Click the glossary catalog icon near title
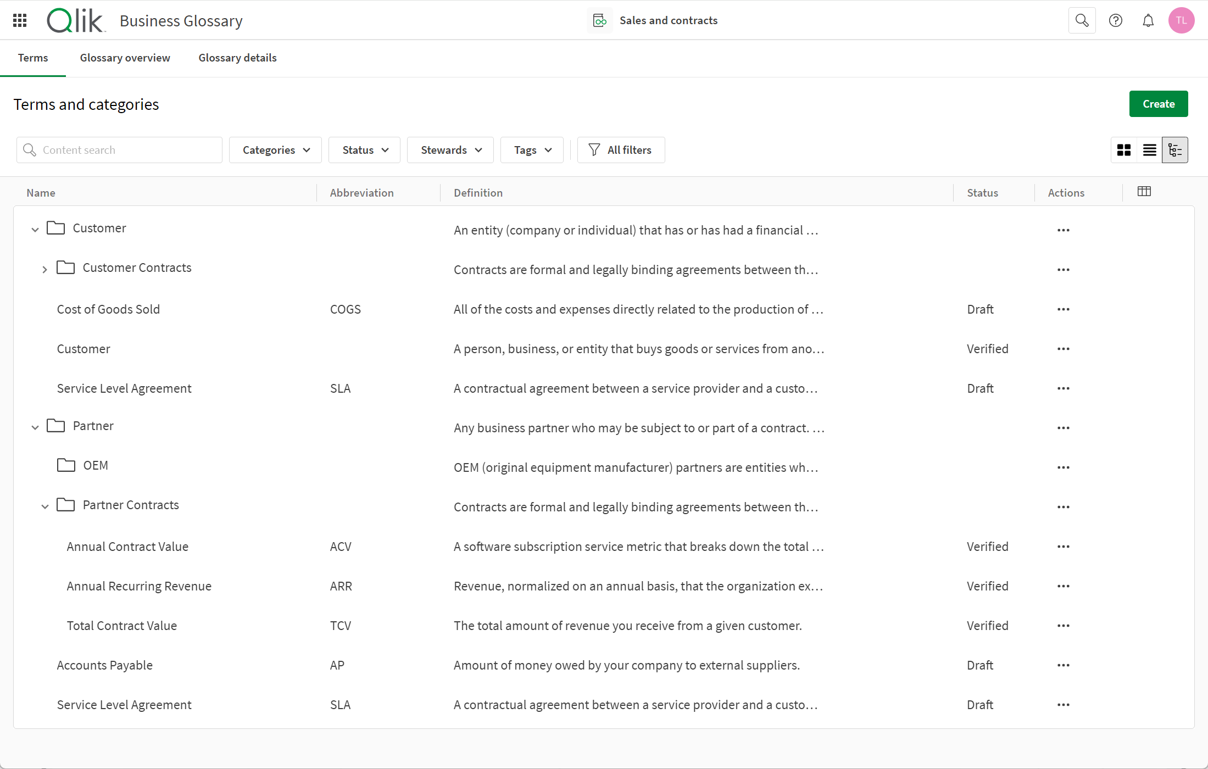Viewport: 1208px width, 769px height. [x=598, y=20]
